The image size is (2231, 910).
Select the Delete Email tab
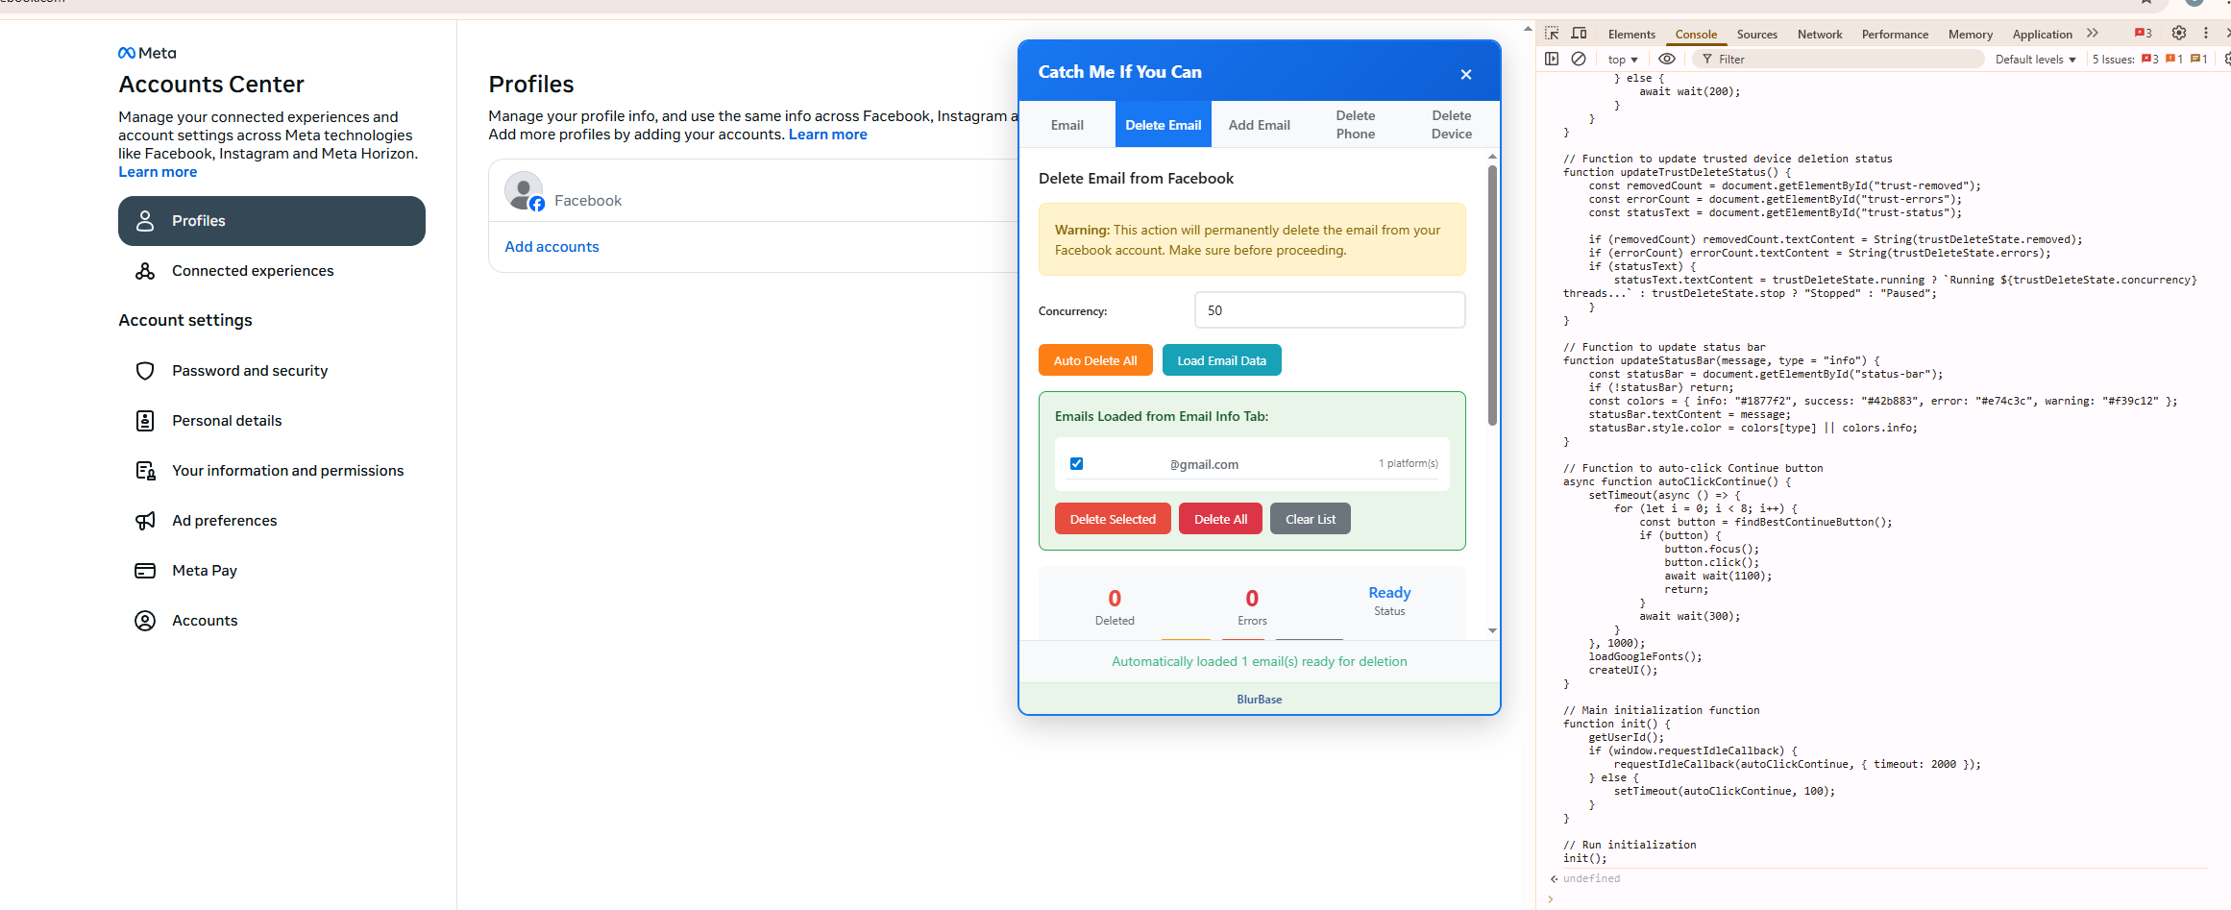[1164, 125]
